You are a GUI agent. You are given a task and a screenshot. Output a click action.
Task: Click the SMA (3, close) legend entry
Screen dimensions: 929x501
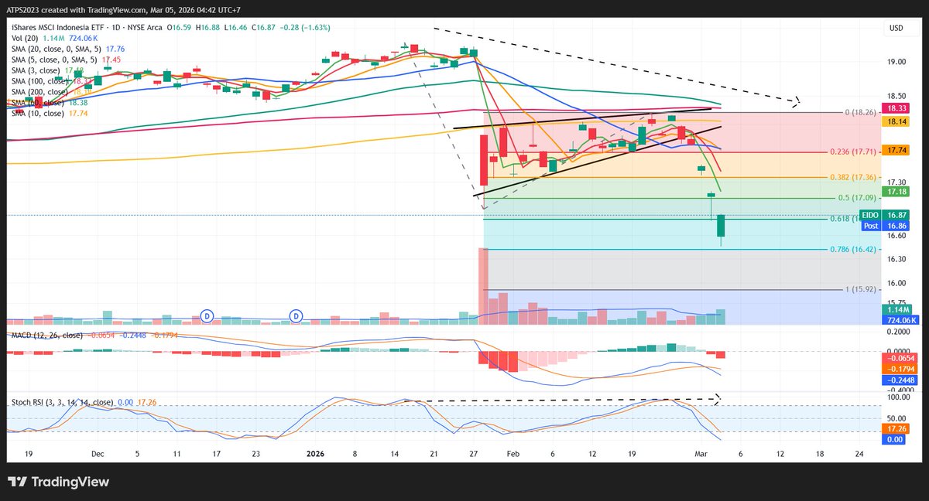coord(37,70)
